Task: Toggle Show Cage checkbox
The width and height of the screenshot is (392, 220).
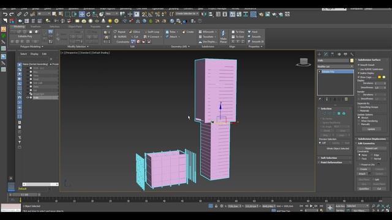Action: [359, 77]
